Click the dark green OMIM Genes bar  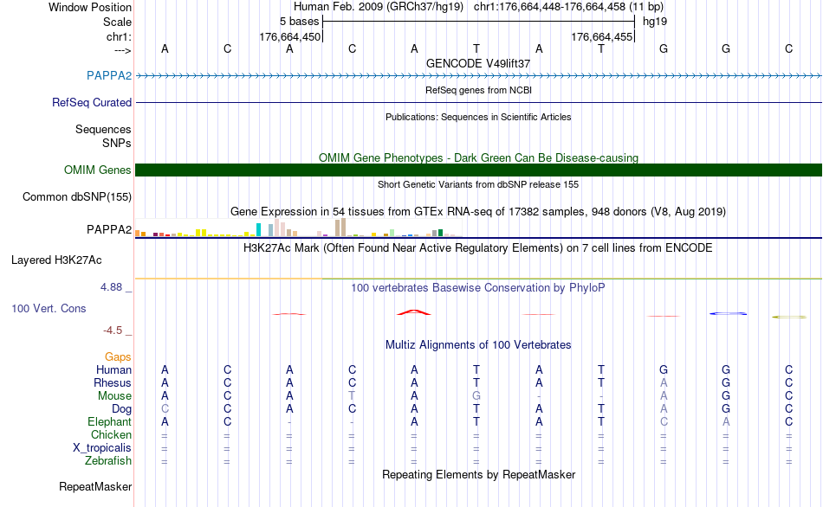(478, 170)
